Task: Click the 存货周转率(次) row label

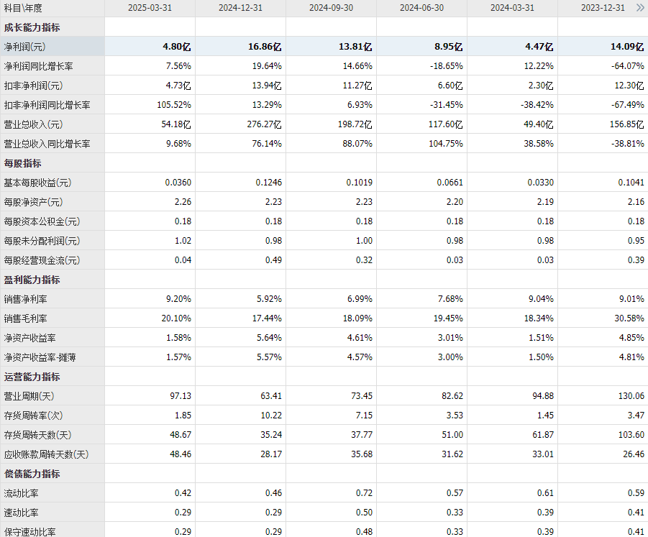Action: [33, 416]
